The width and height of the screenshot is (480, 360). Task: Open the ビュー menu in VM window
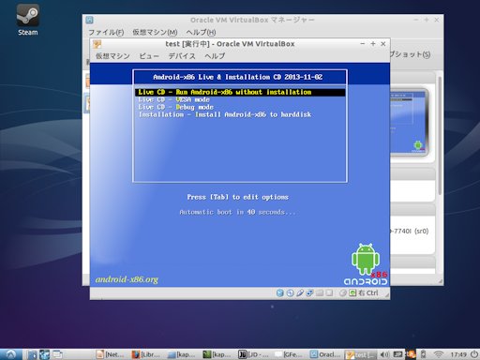[x=149, y=56]
